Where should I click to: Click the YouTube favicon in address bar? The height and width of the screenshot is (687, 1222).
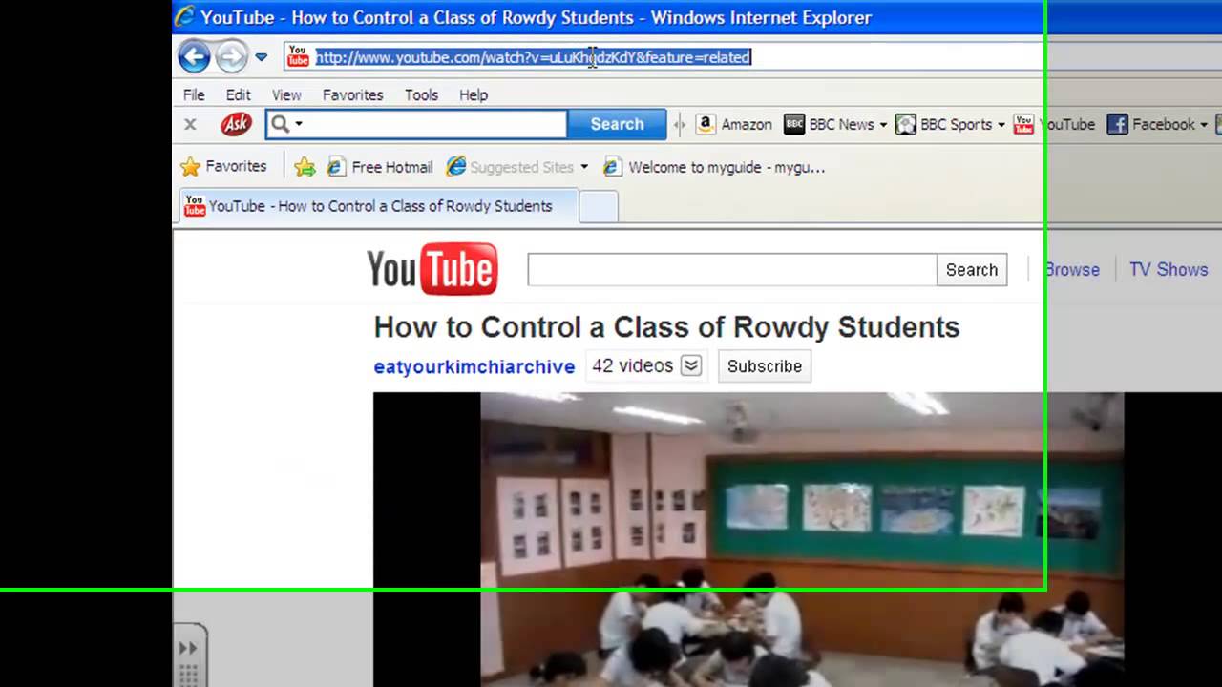[x=299, y=57]
